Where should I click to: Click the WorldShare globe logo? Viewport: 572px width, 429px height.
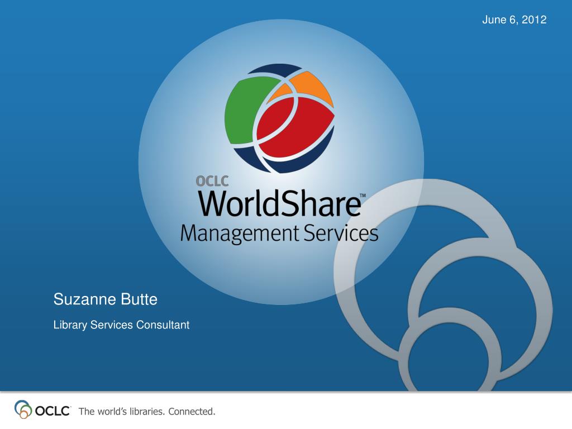(279, 118)
